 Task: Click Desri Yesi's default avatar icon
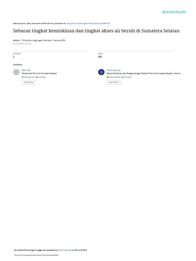[x=16, y=72]
